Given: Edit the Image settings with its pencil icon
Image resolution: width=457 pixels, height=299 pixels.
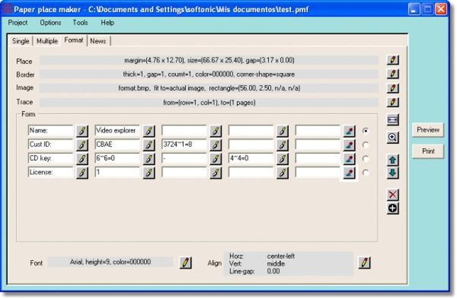Looking at the screenshot, I should pos(392,88).
